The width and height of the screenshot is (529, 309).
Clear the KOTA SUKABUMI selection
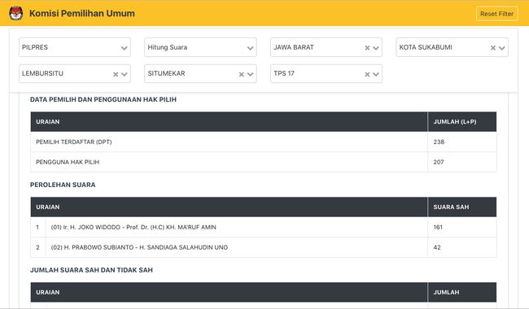point(493,48)
